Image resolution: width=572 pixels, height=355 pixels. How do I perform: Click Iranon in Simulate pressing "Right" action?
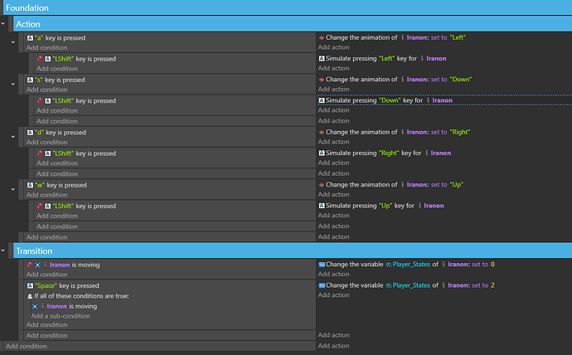441,153
